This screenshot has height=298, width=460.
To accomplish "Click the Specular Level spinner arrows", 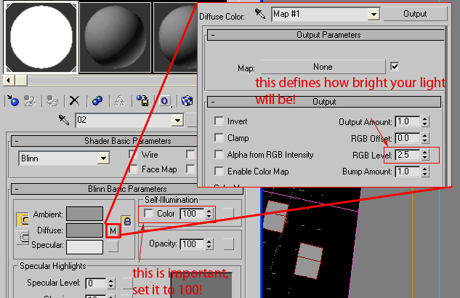I will tap(110, 283).
